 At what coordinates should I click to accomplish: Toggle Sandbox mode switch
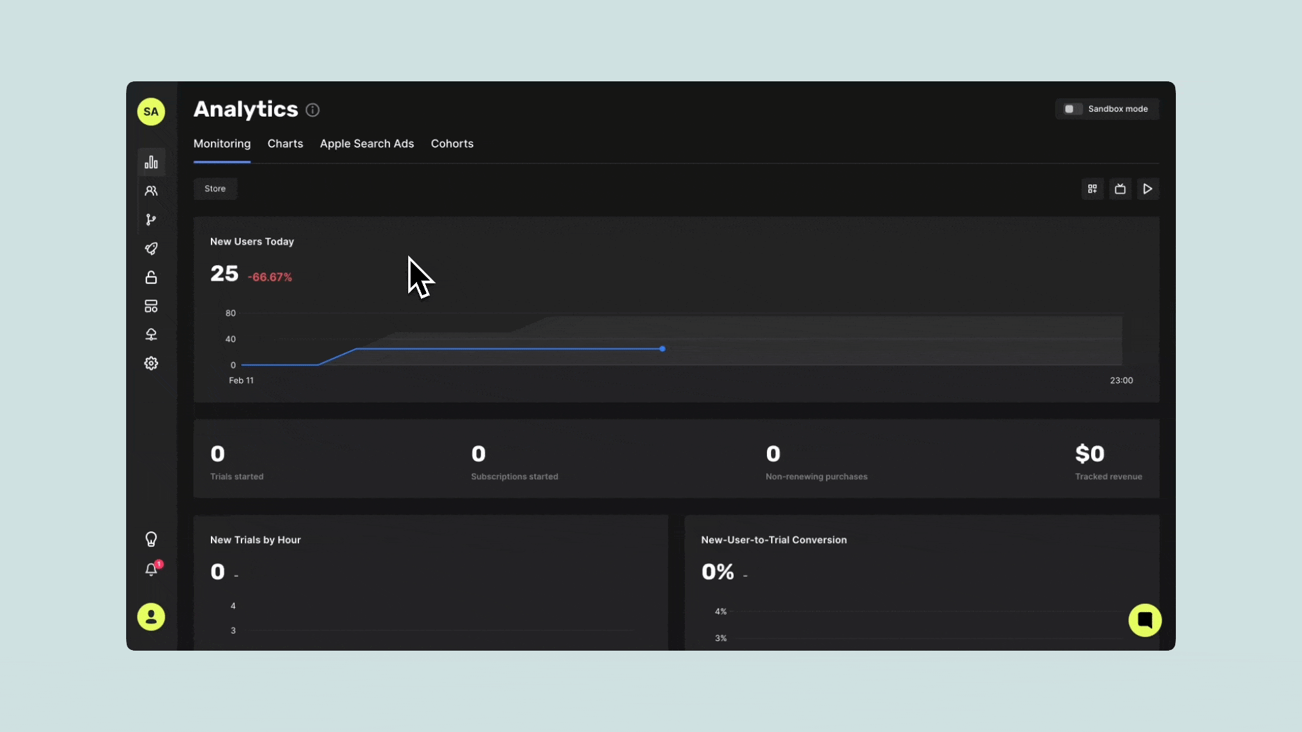(x=1072, y=109)
